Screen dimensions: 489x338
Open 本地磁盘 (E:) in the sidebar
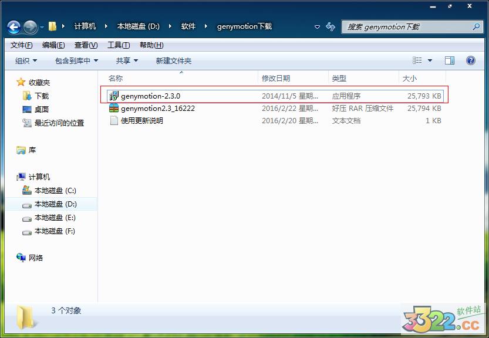tap(55, 218)
